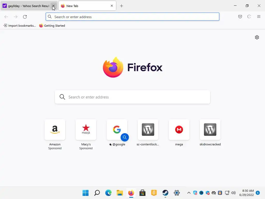The width and height of the screenshot is (265, 199).
Task: Click the page search field in center
Action: point(132,97)
